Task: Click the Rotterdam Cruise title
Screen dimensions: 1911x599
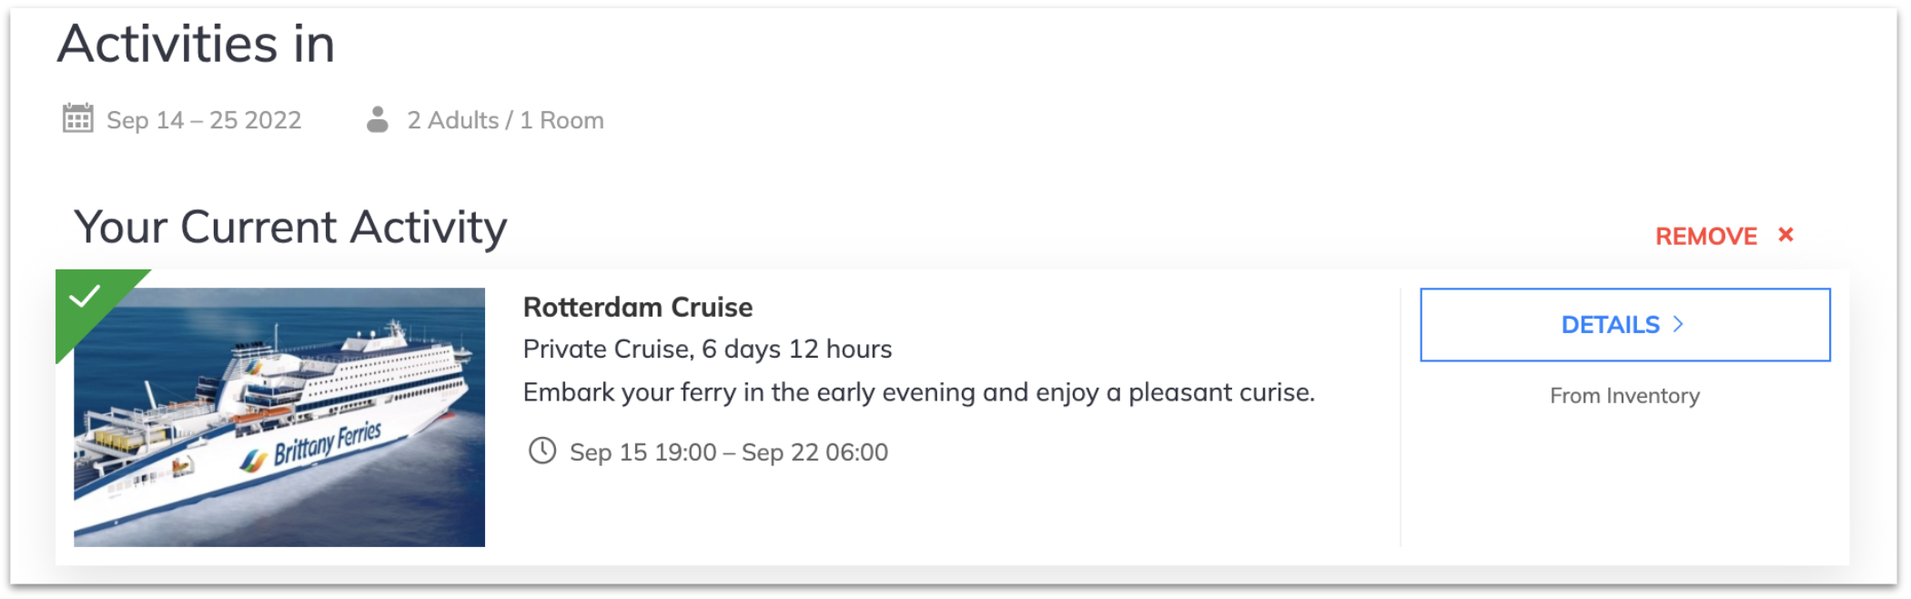Action: [x=638, y=308]
